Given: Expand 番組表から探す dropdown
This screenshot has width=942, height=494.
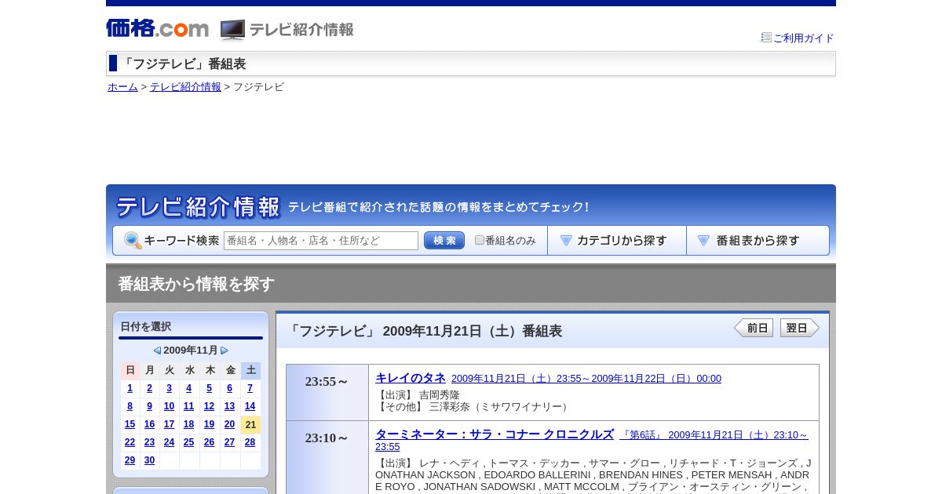Looking at the screenshot, I should tap(758, 241).
